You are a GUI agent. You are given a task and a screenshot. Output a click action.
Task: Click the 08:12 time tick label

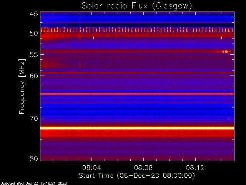(x=195, y=168)
